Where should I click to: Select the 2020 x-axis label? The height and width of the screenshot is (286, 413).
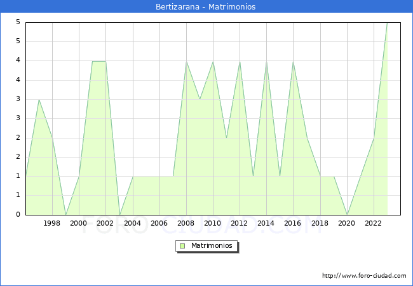click(347, 223)
